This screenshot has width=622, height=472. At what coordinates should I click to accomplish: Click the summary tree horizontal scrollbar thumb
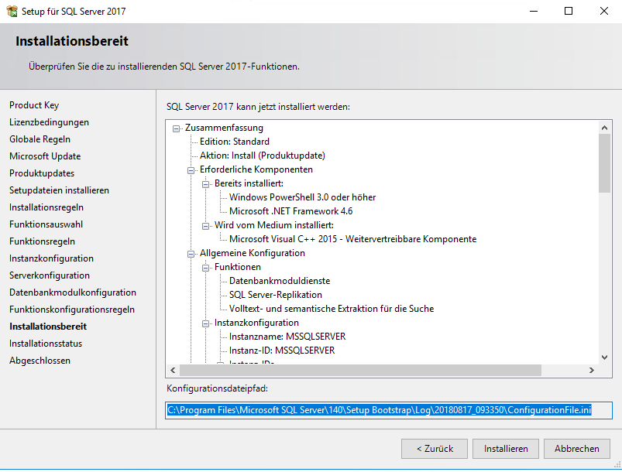tap(361, 370)
